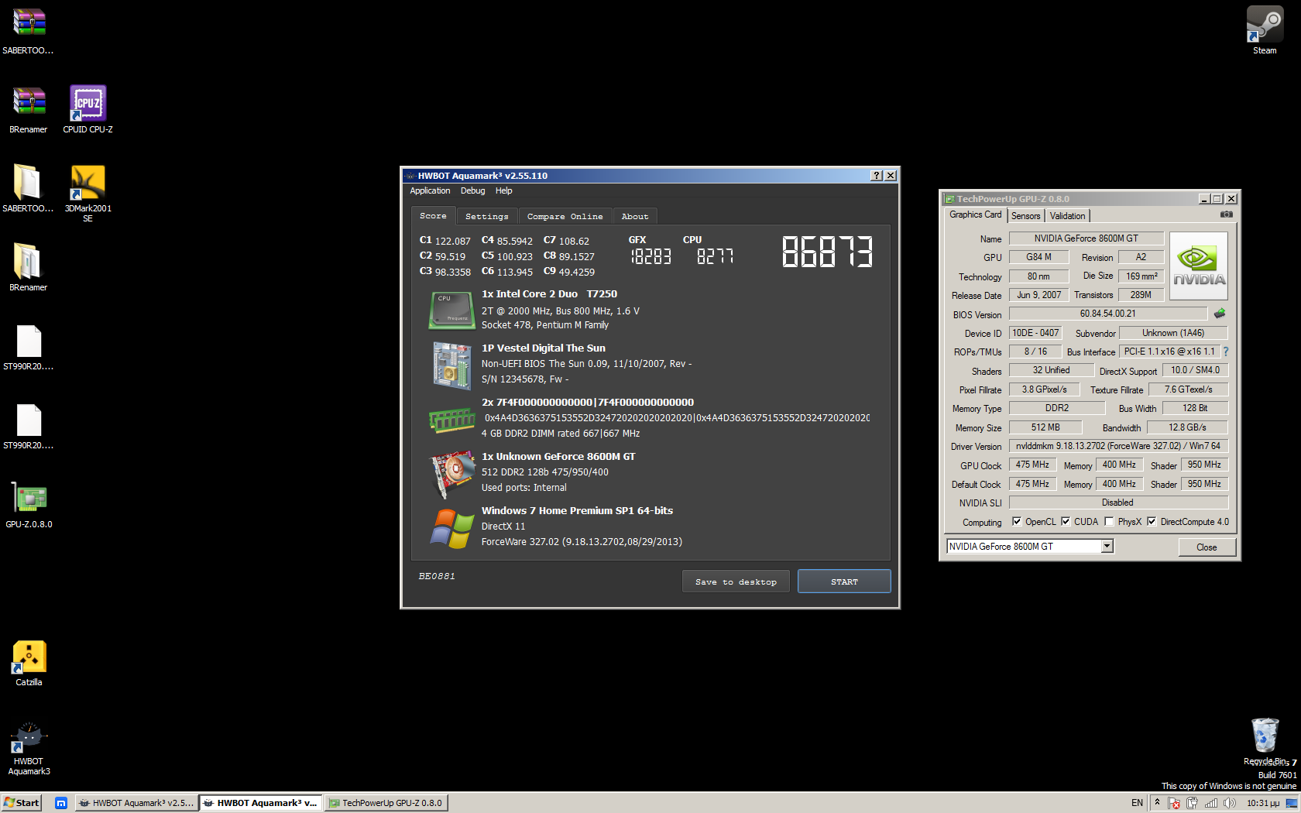Viewport: 1301px width, 813px height.
Task: Click the Save to desktop button
Action: pos(736,581)
